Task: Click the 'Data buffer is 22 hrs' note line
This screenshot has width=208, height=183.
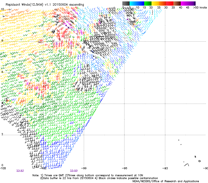Action: pos(99,178)
